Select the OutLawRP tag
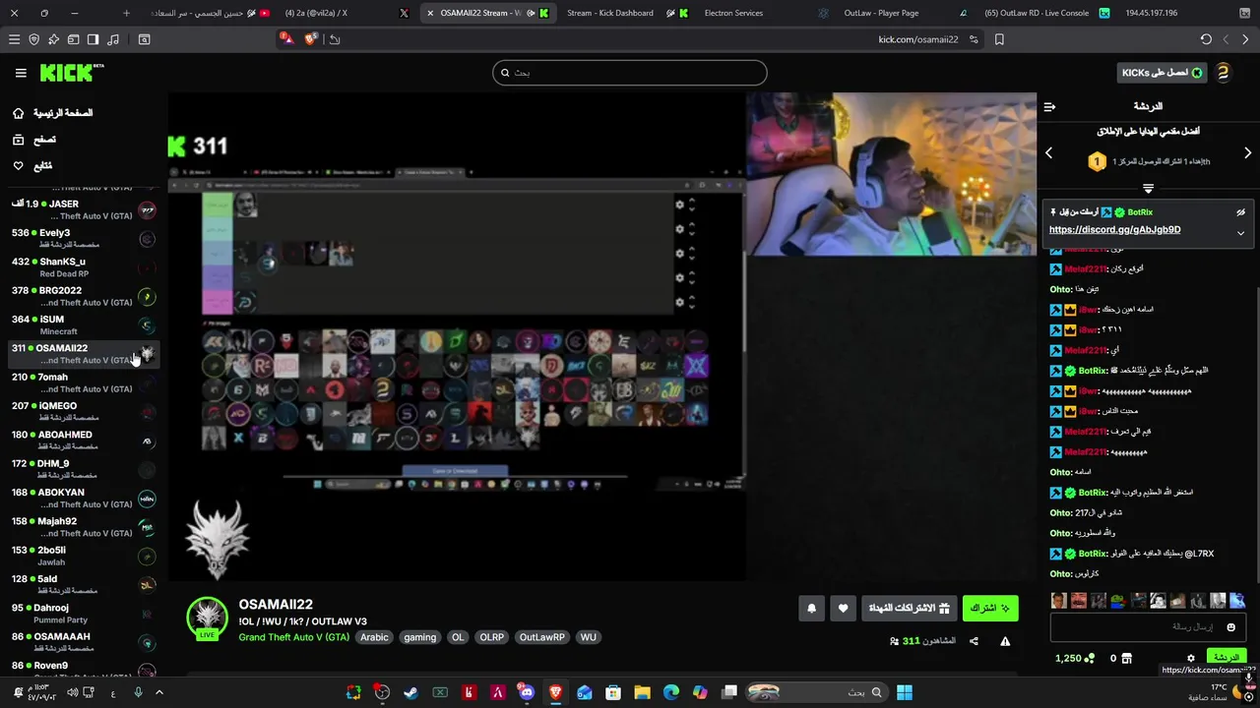This screenshot has width=1260, height=708. [542, 637]
